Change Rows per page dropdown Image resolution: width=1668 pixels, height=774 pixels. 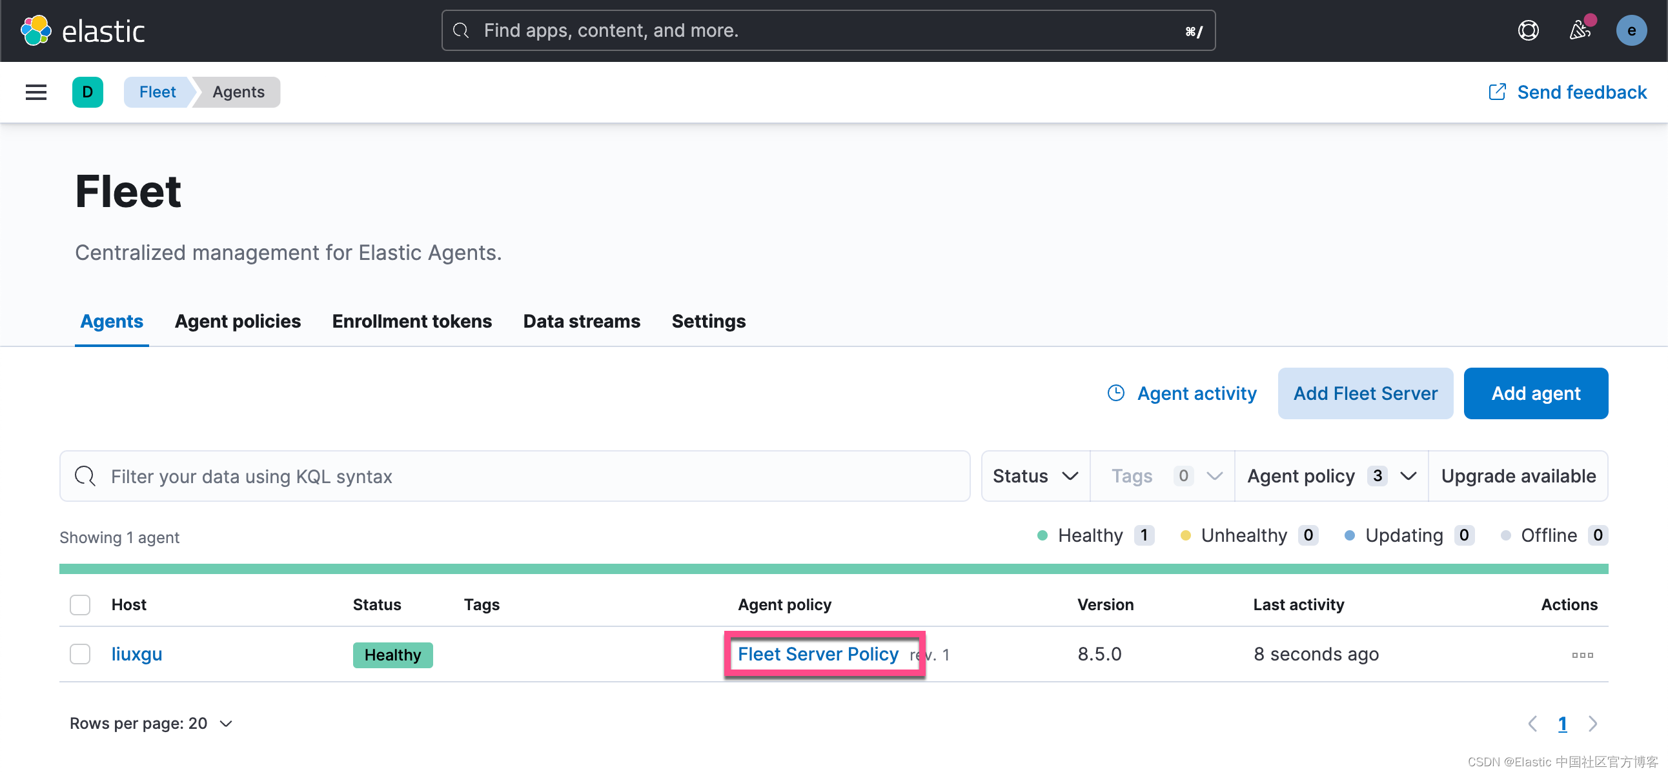(x=151, y=723)
